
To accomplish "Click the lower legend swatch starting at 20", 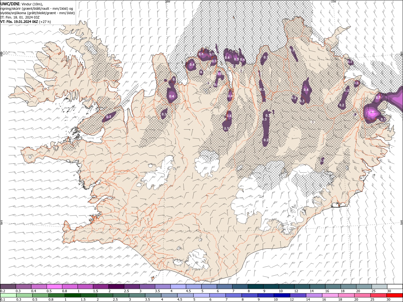I will (362, 295).
